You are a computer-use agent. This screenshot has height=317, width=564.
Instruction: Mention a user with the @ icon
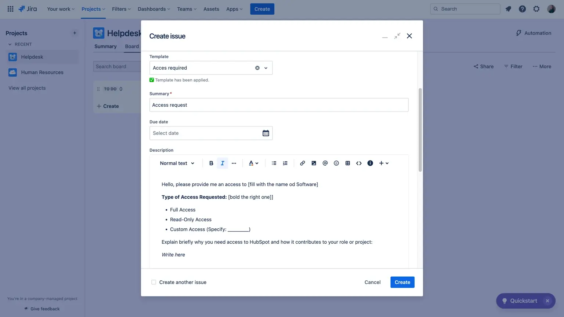click(325, 163)
